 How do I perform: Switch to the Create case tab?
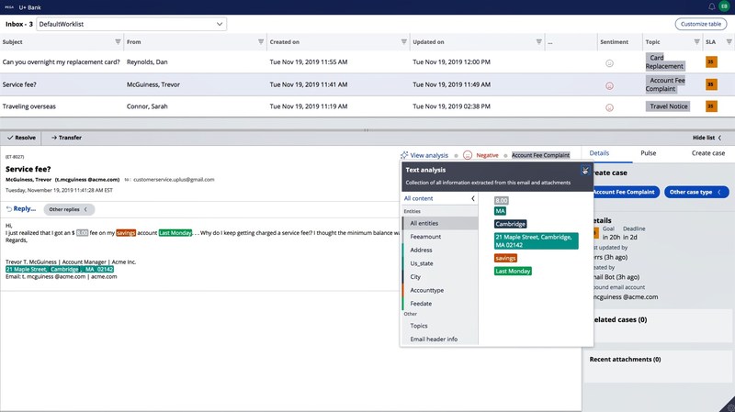click(707, 153)
